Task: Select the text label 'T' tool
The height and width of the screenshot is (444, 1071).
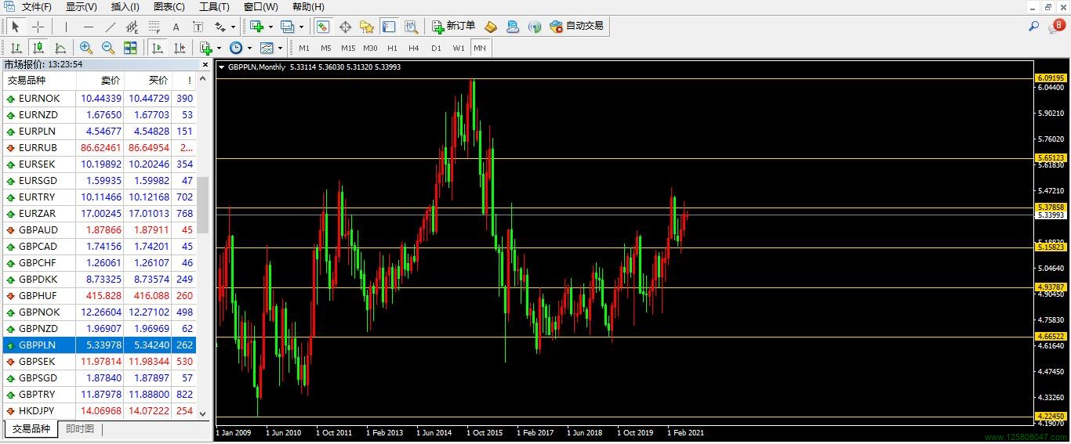Action: click(x=198, y=27)
